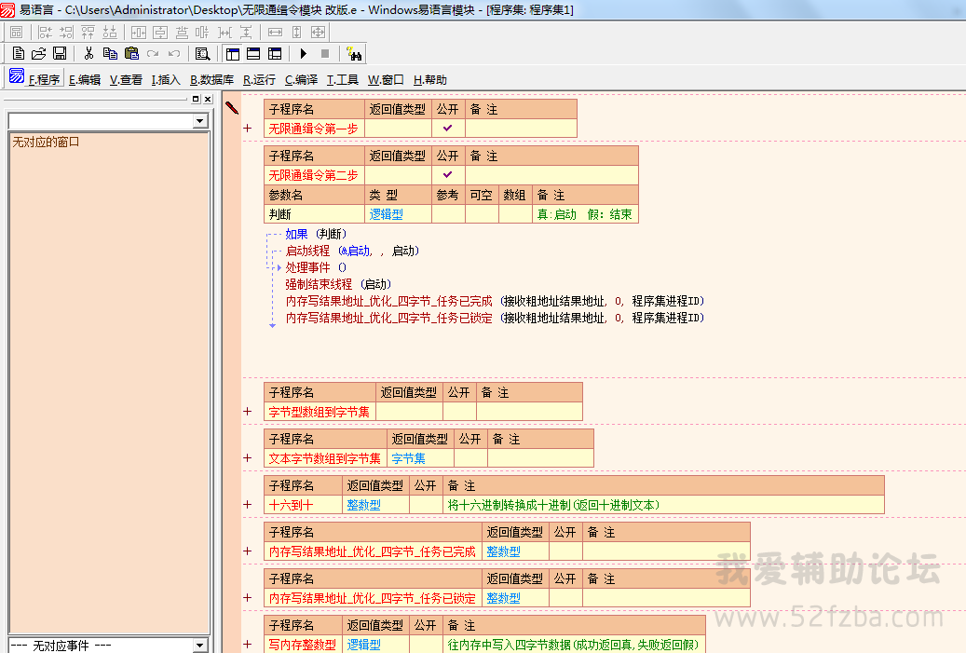Click the 启动线程 code line
This screenshot has width=966, height=653.
(x=352, y=251)
